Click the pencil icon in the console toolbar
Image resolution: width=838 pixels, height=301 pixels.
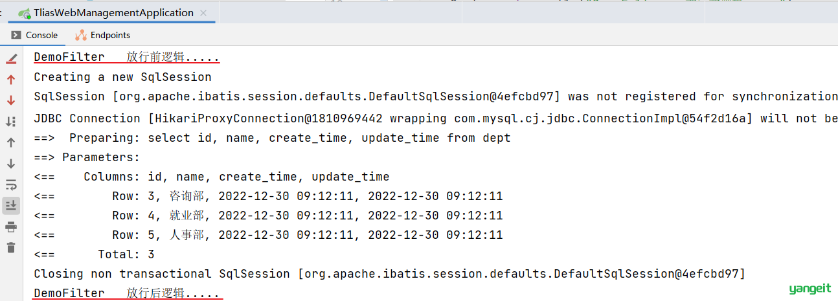click(x=11, y=59)
